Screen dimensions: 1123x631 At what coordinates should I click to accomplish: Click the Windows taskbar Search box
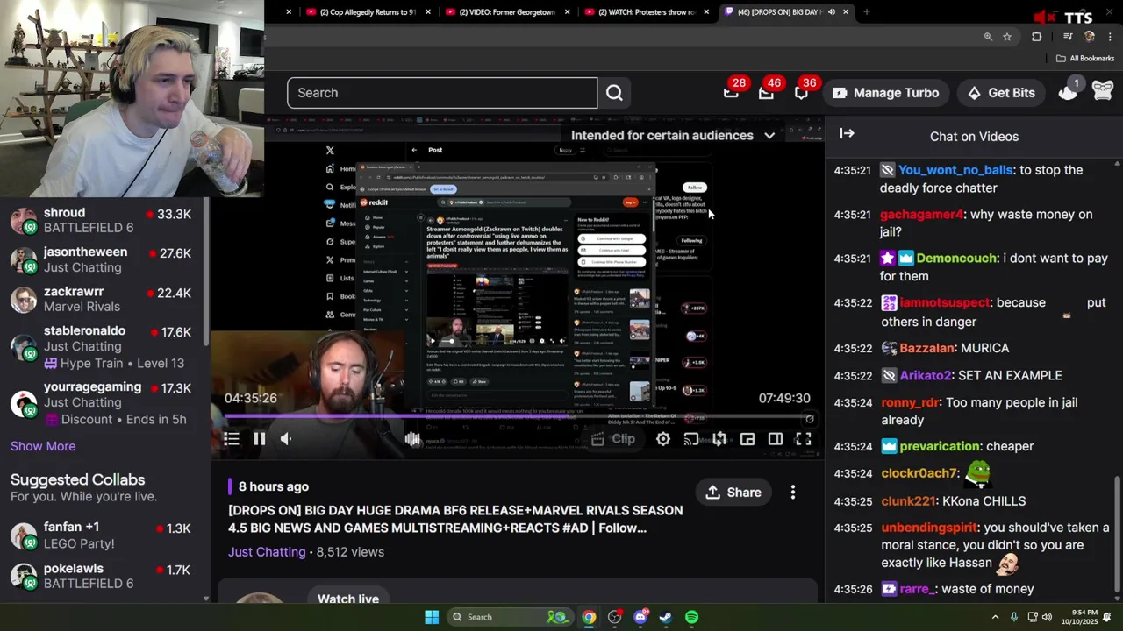point(509,617)
